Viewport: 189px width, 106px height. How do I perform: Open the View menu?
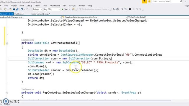point(6,6)
